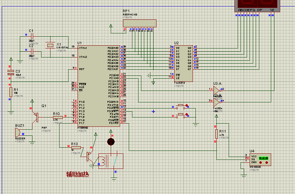Screen dimensions: 295x194
Task: Select the NPN transistor driving the relay
Action: coord(89,157)
